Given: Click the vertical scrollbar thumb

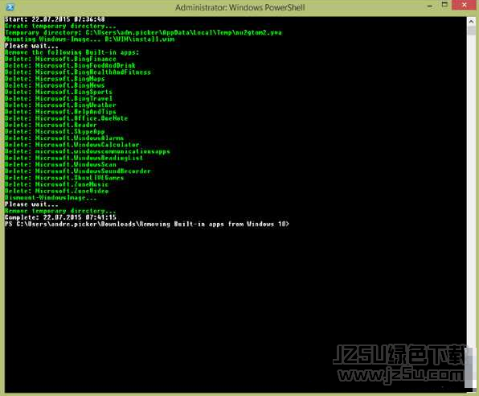Looking at the screenshot, I should [471, 31].
